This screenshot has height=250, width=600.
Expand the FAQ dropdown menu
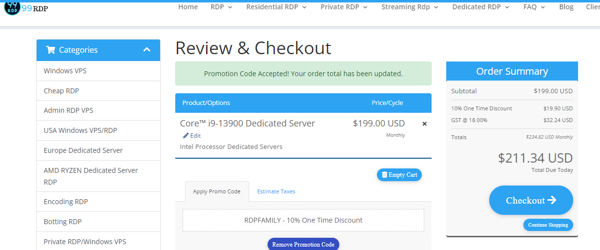tap(535, 7)
